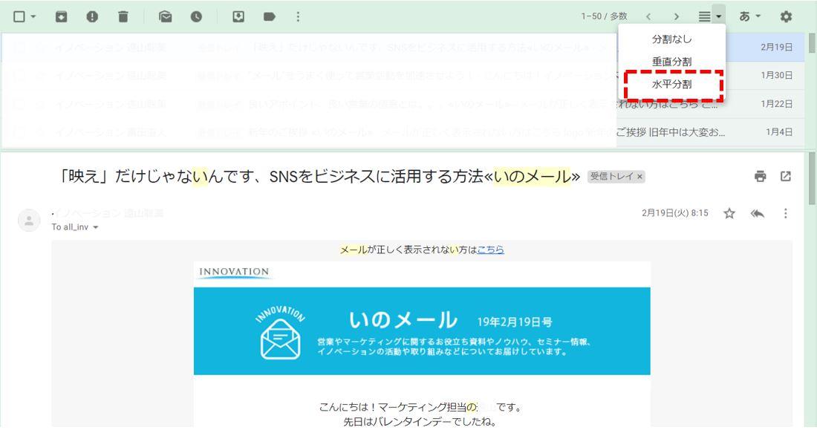Click the いのメール banner image
817x430 pixels.
click(422, 331)
